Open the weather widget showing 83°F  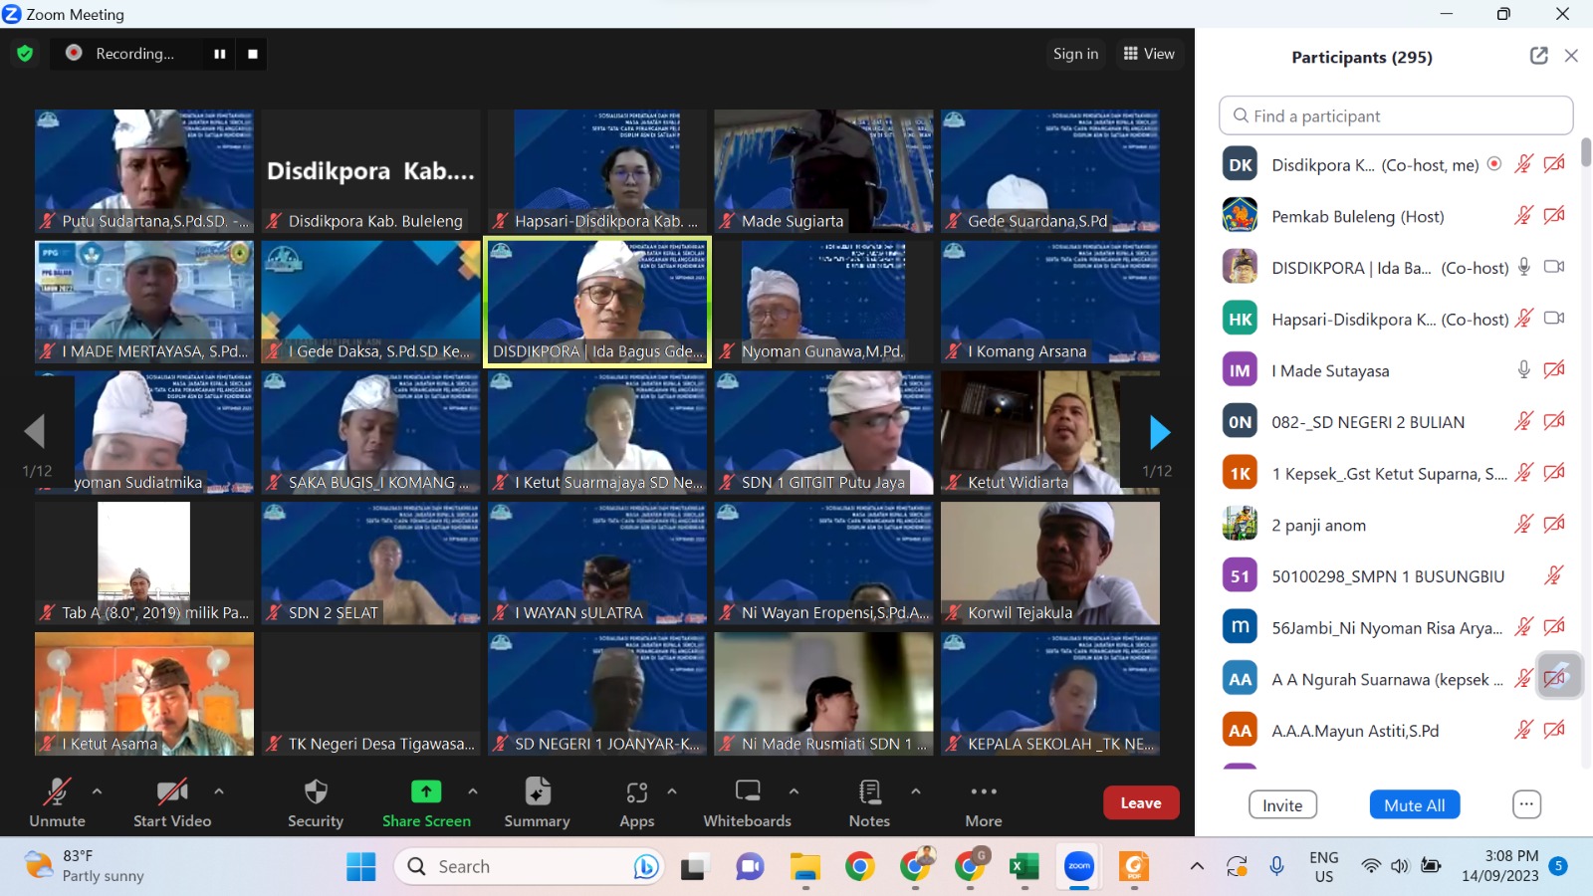tap(85, 866)
